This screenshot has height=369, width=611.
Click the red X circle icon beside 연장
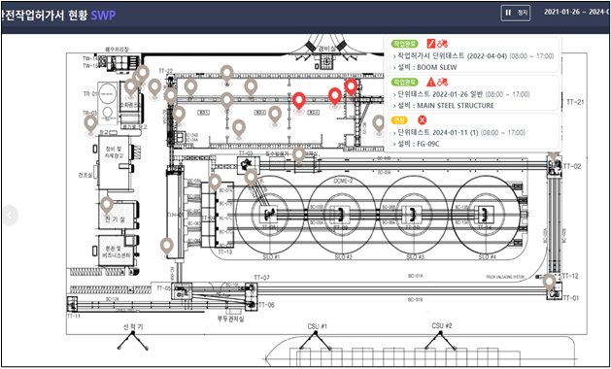pos(422,120)
